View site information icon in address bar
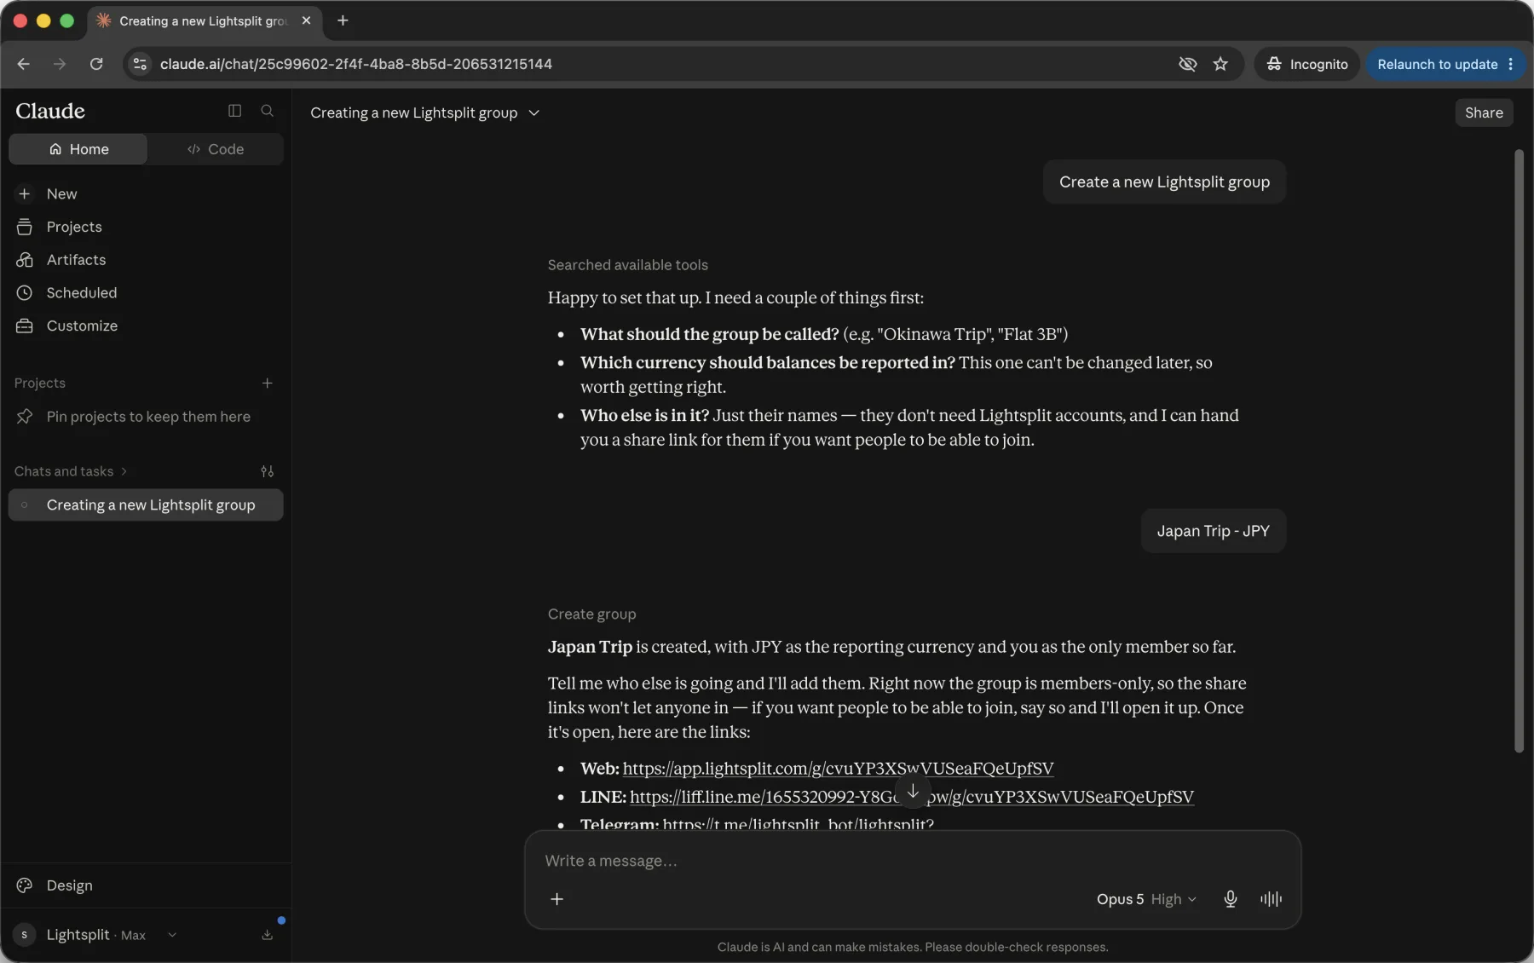This screenshot has width=1534, height=963. [x=141, y=64]
